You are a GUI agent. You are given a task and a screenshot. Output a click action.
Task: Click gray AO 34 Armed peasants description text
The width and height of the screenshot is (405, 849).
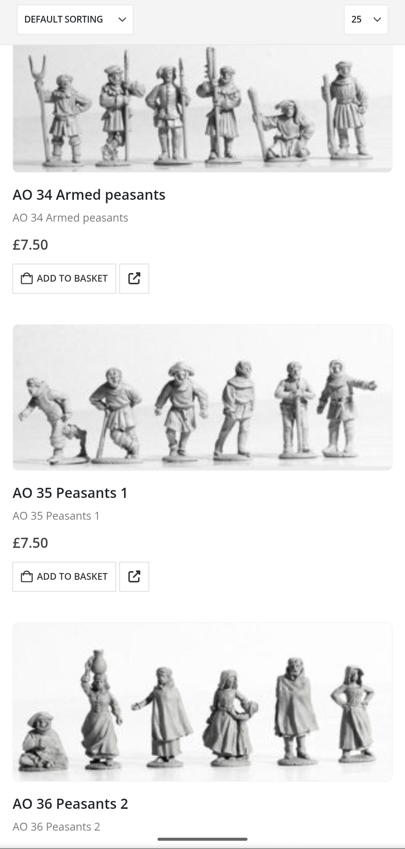(70, 218)
